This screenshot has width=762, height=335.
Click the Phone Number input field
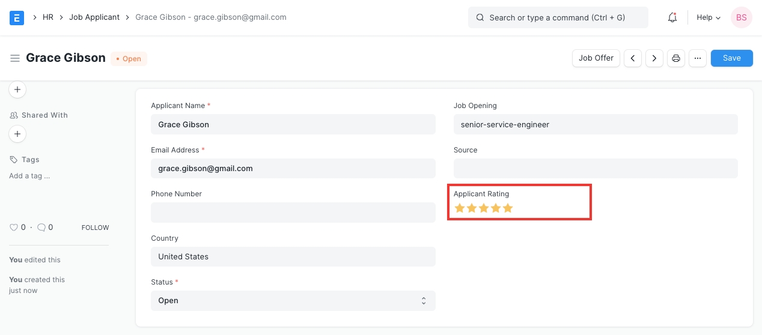pos(293,213)
